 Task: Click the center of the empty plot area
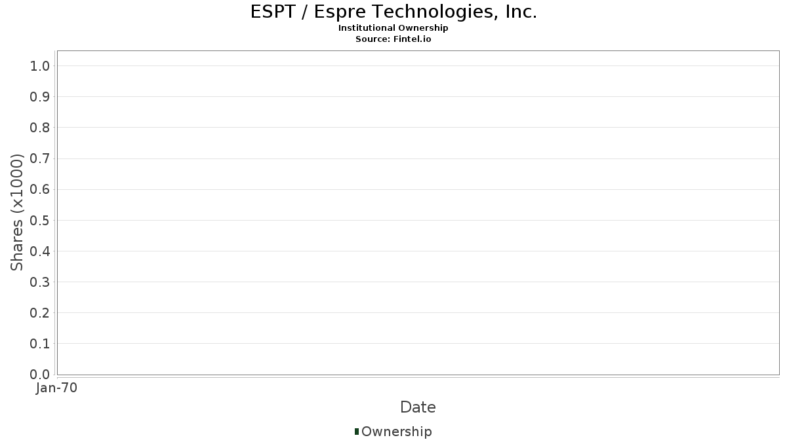pyautogui.click(x=418, y=213)
